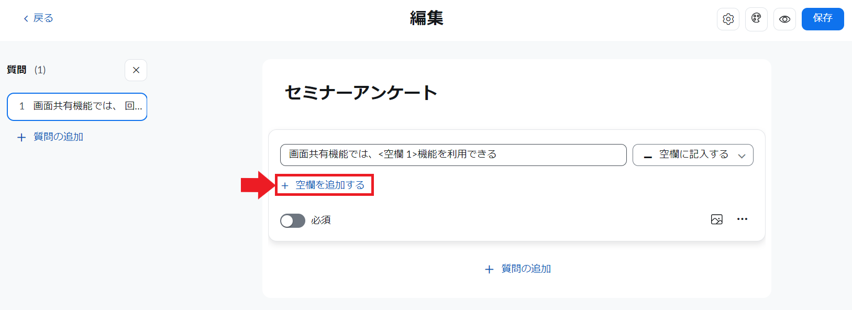The width and height of the screenshot is (852, 310).
Task: Click the 編集 page heading
Action: pyautogui.click(x=426, y=18)
